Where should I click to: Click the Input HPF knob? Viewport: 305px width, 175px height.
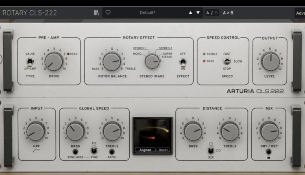pyautogui.click(x=35, y=131)
